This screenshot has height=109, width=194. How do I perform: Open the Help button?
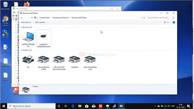coord(174,22)
